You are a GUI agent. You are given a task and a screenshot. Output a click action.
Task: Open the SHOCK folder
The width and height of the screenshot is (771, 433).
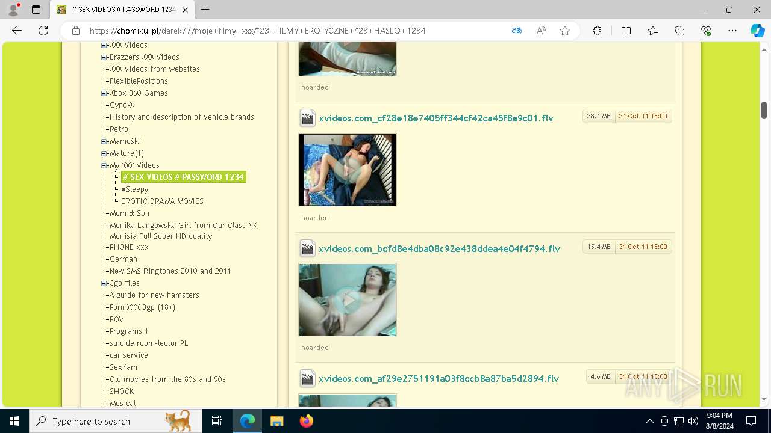pyautogui.click(x=122, y=392)
